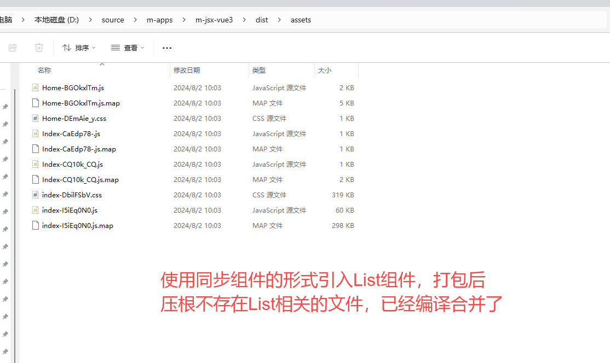Select file name Index-CaEdp78-.js
Screen dimensions: 610x363
(71, 133)
